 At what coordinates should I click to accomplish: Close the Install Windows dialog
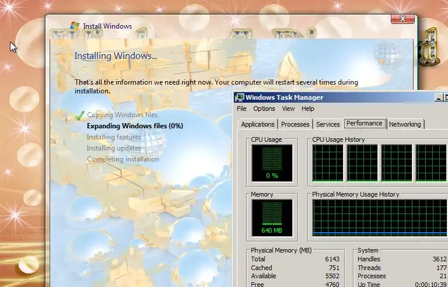click(x=402, y=19)
